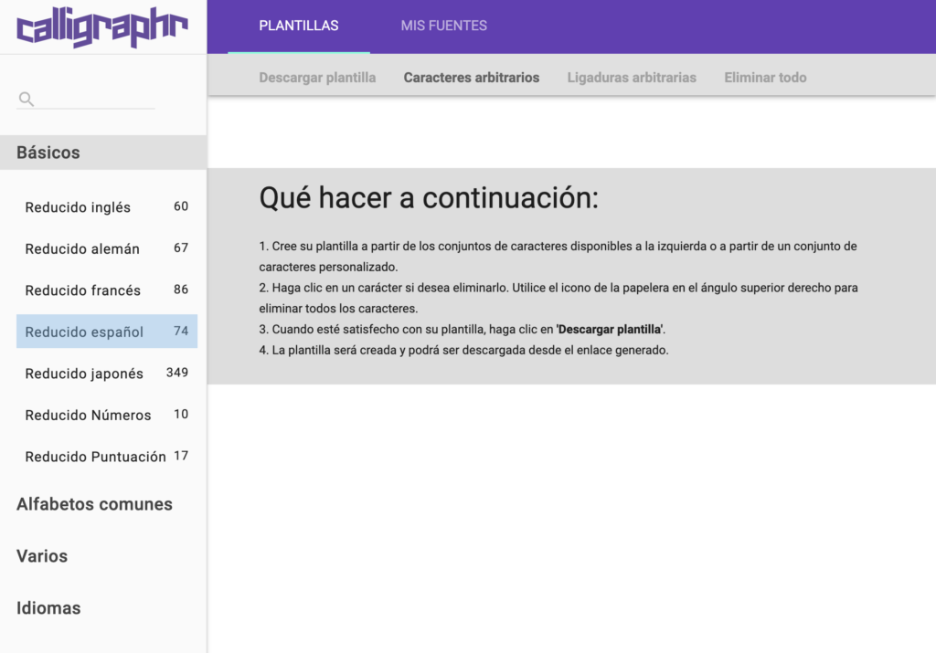Select Ligaduras arbitrarias option

[x=632, y=78]
